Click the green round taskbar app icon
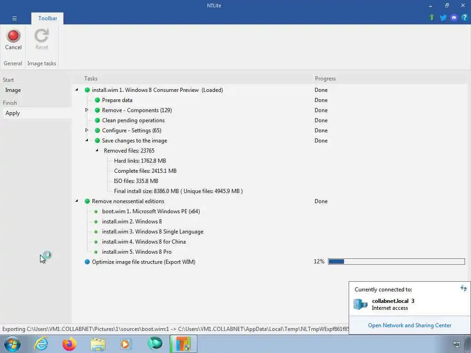The height and width of the screenshot is (353, 471). (x=155, y=344)
